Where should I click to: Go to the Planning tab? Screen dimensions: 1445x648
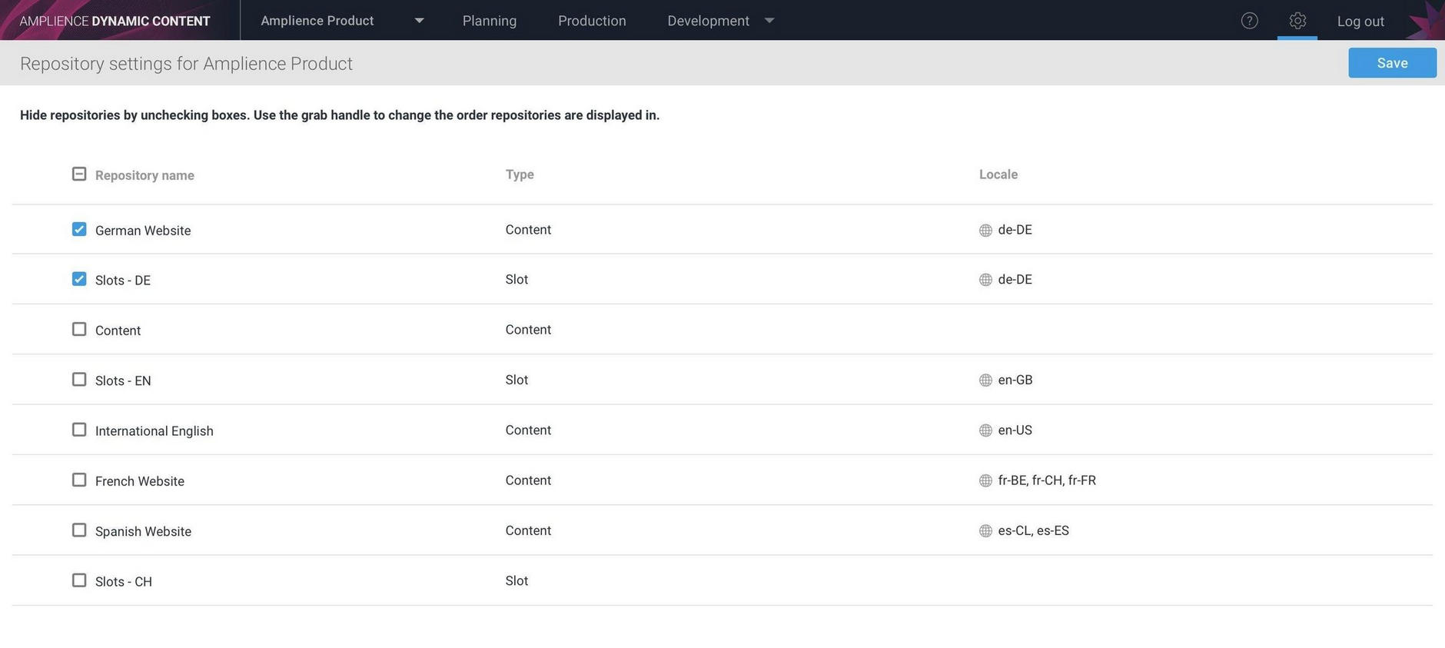click(490, 21)
